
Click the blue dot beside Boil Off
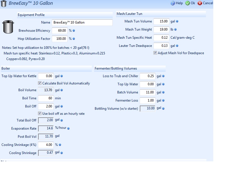point(62,106)
